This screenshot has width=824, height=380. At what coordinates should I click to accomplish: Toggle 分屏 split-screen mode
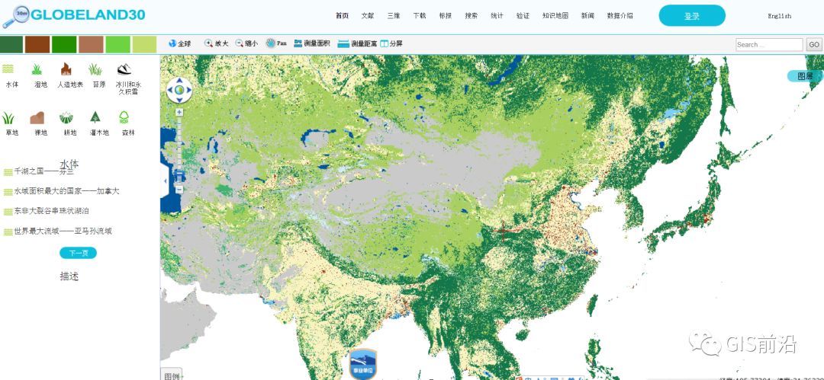click(391, 44)
